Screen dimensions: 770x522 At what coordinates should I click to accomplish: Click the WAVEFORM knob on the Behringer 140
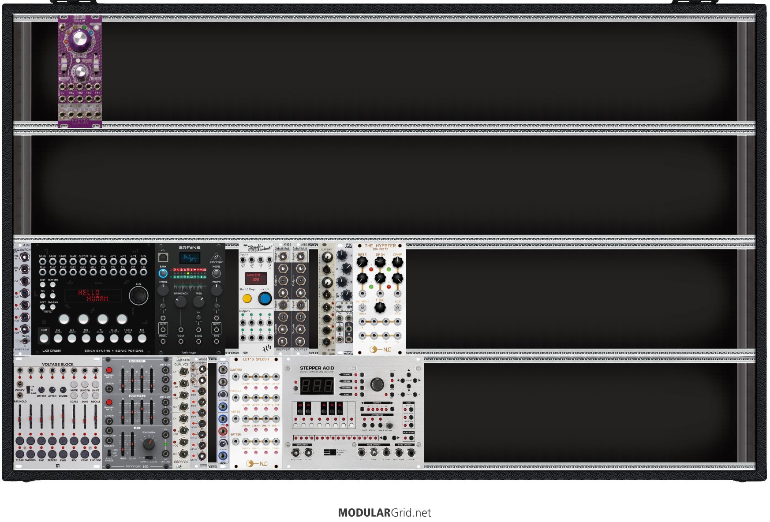[149, 443]
